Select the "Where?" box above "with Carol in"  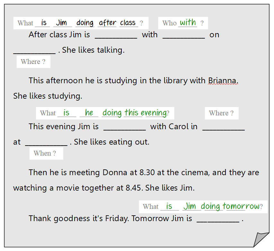click(221, 113)
